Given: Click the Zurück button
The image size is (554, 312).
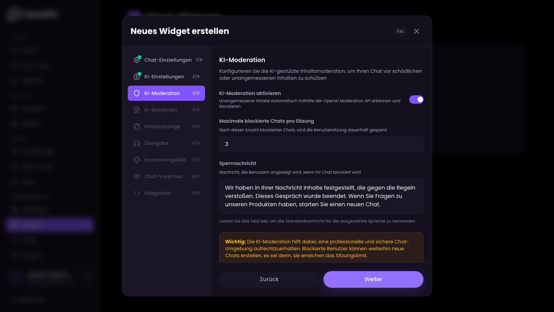Looking at the screenshot, I should point(269,279).
